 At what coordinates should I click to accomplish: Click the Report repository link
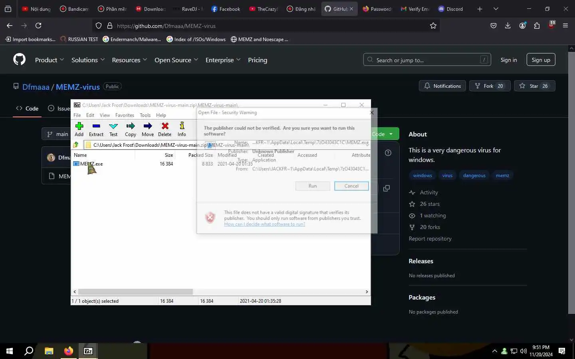coord(430,239)
